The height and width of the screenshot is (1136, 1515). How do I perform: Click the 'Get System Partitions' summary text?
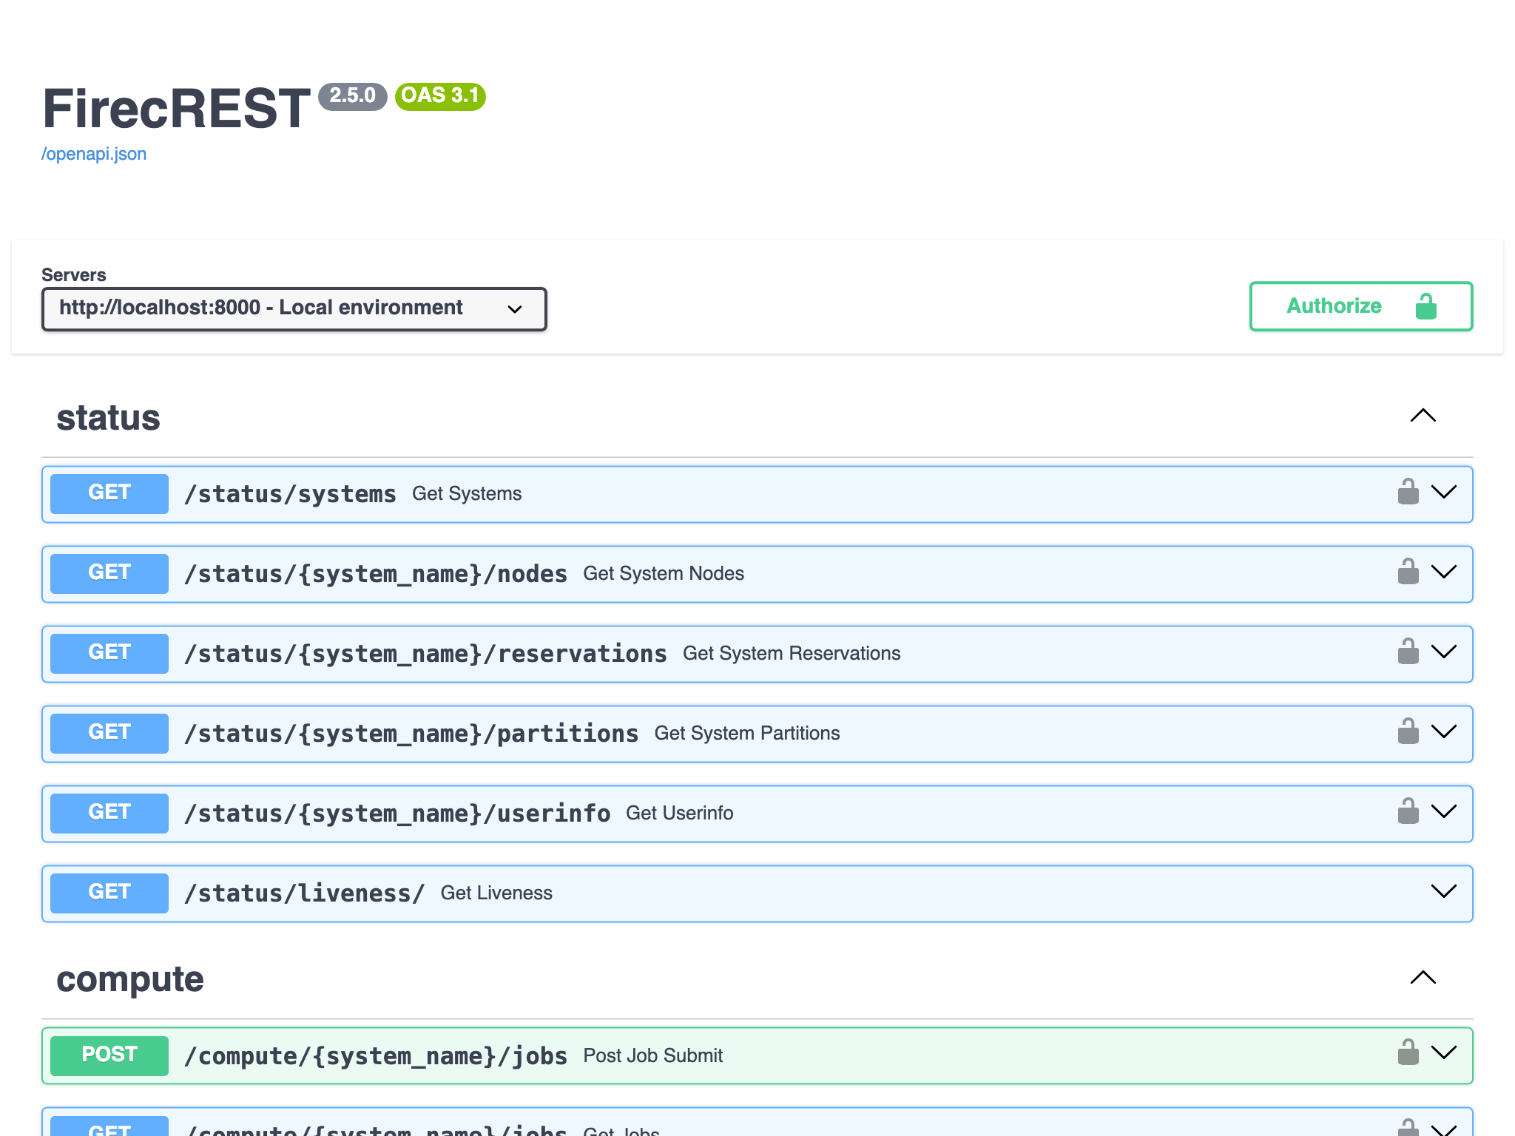click(x=747, y=734)
